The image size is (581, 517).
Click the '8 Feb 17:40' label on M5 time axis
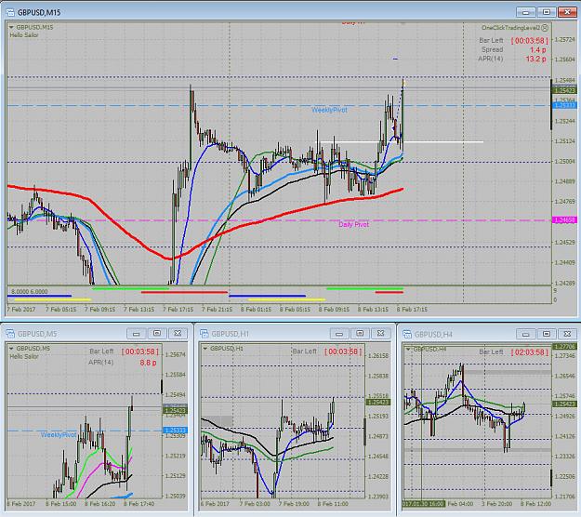pyautogui.click(x=139, y=504)
